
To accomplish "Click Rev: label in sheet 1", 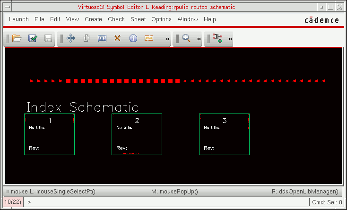I will (35, 148).
